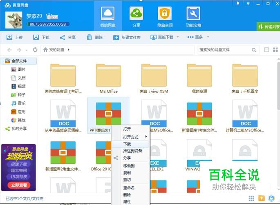
Task: Select the 从中药品质多元调控 DOC file
Action: [63, 116]
